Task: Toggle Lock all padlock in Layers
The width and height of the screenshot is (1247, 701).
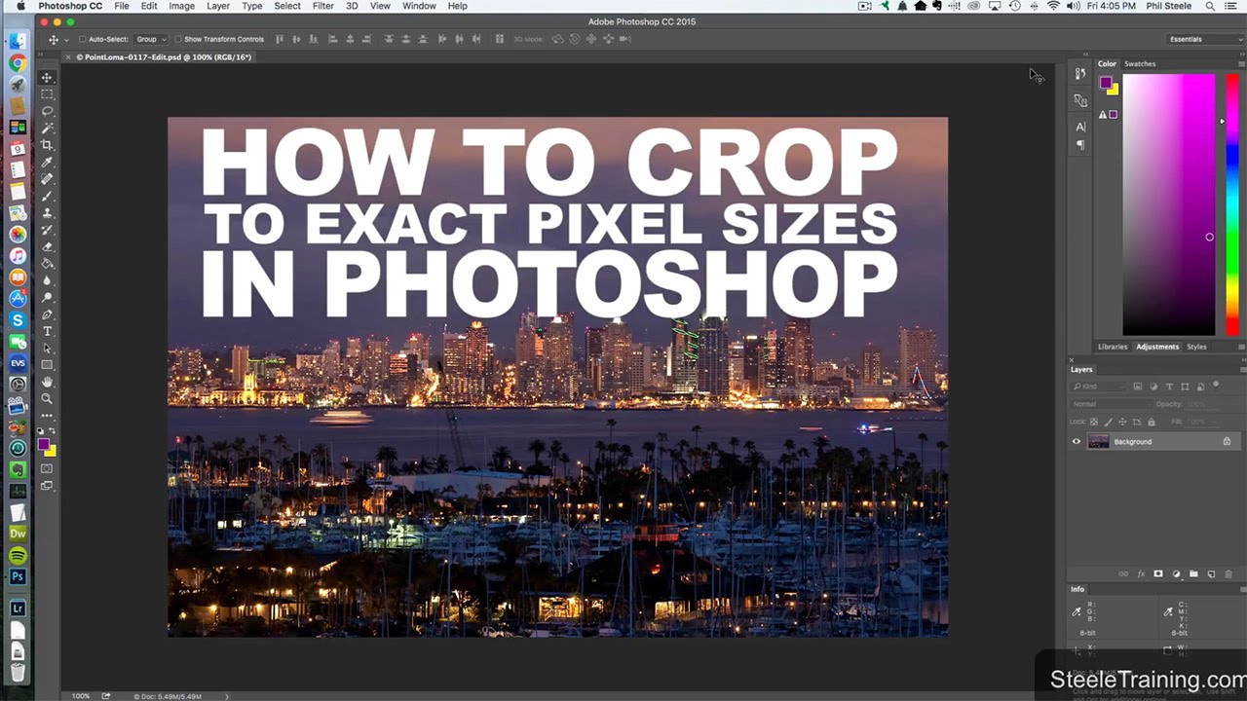Action: click(x=1152, y=422)
